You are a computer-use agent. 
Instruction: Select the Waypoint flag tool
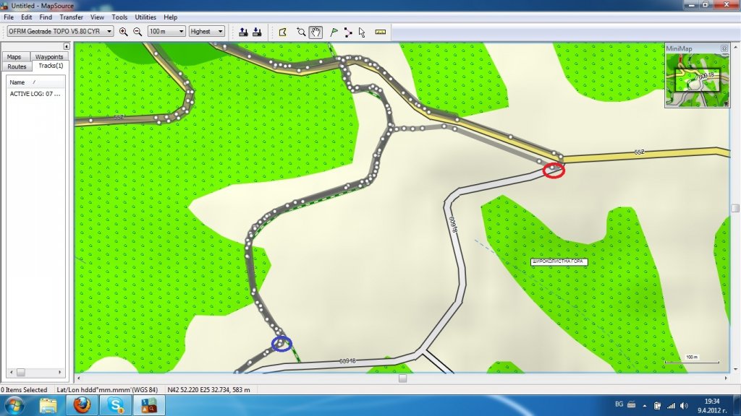coord(334,32)
